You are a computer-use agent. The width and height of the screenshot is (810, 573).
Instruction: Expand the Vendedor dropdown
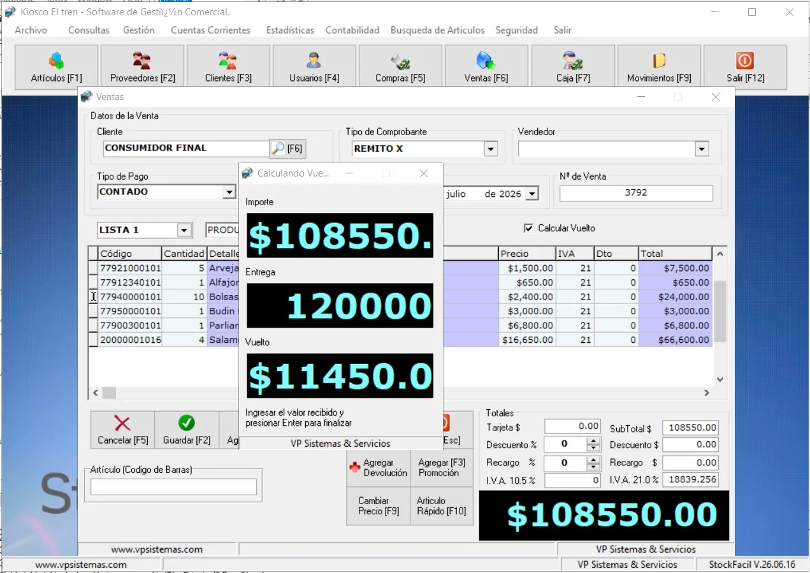(702, 149)
